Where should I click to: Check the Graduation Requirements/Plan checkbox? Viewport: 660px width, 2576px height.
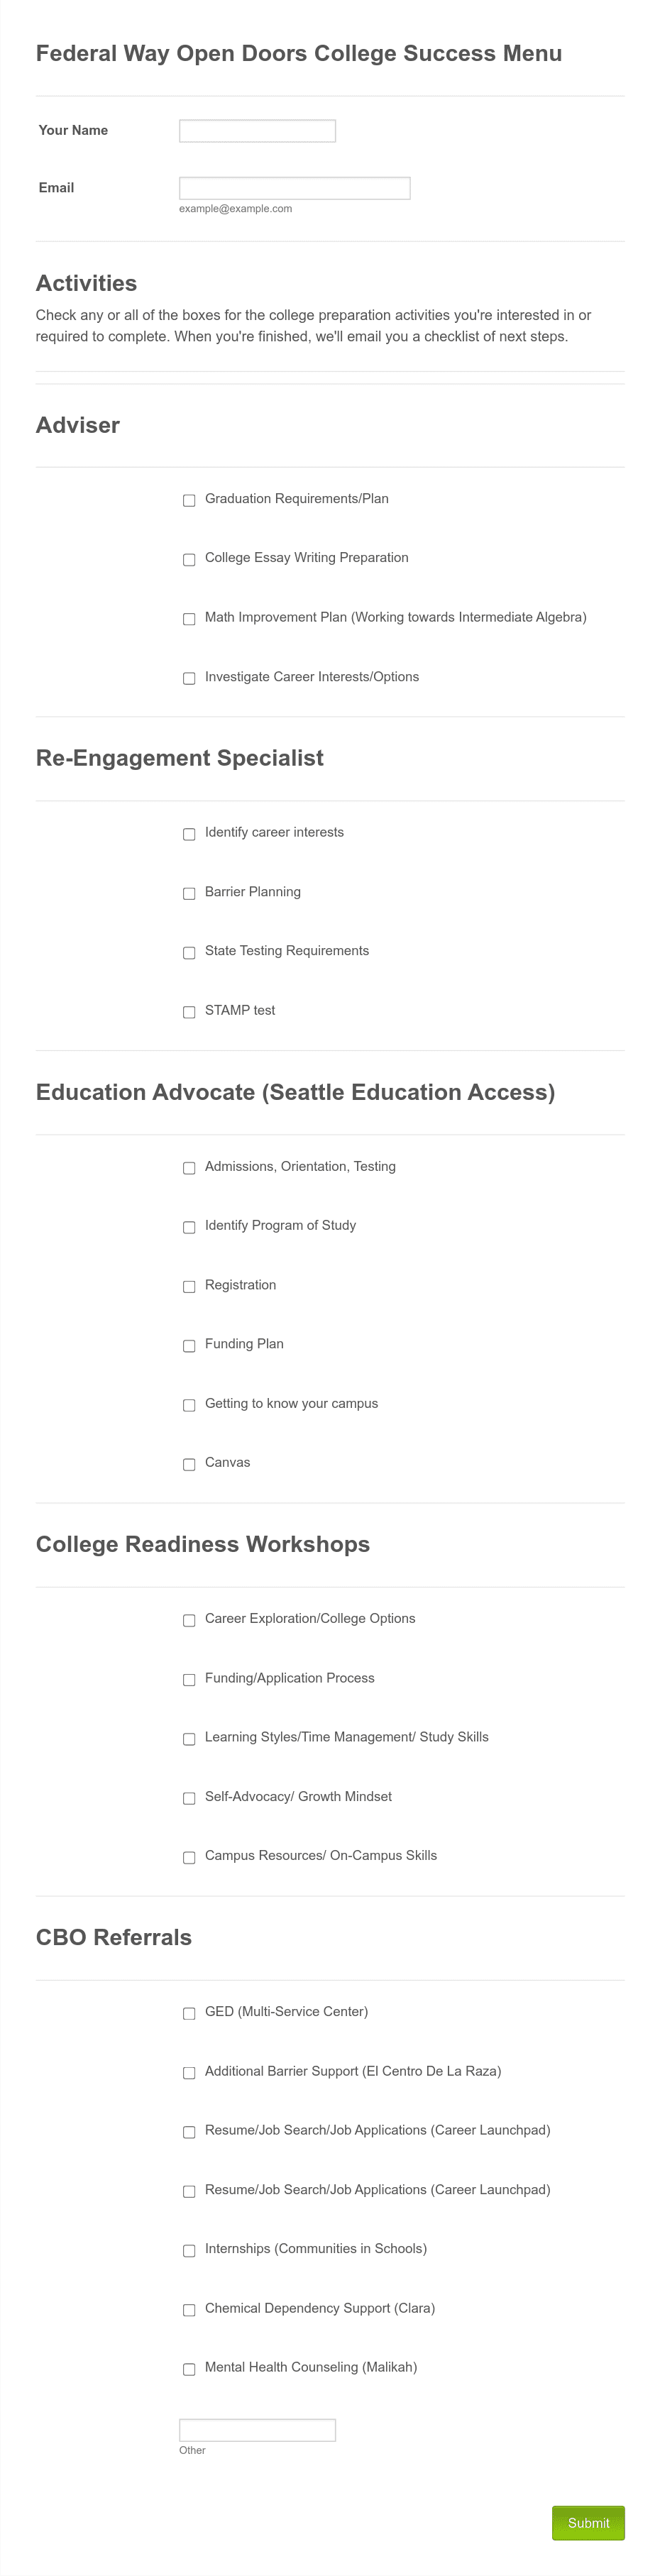tap(189, 500)
